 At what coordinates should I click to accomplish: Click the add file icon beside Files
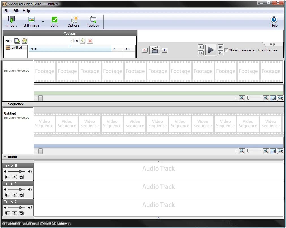tap(17, 41)
